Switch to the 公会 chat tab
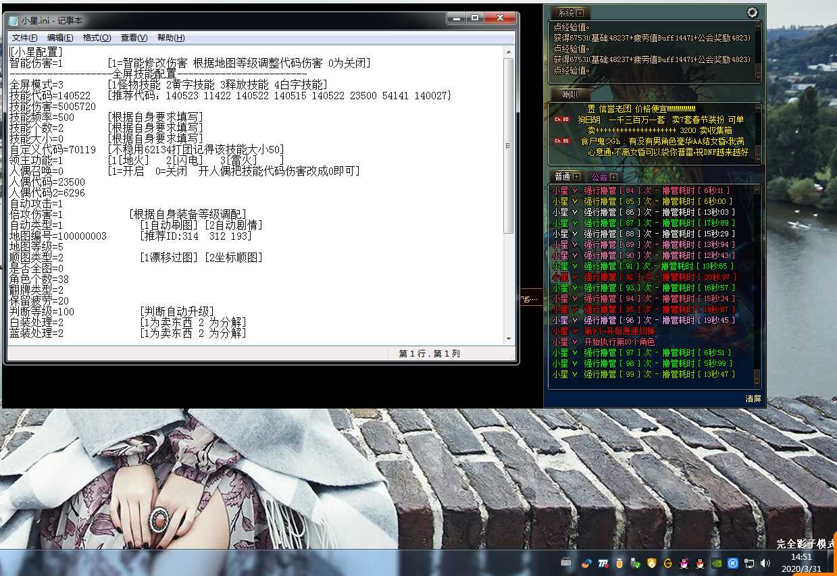 599,176
